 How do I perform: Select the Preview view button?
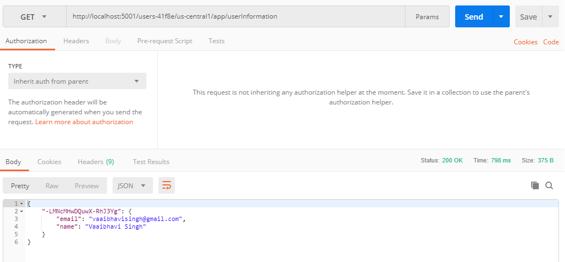click(86, 185)
